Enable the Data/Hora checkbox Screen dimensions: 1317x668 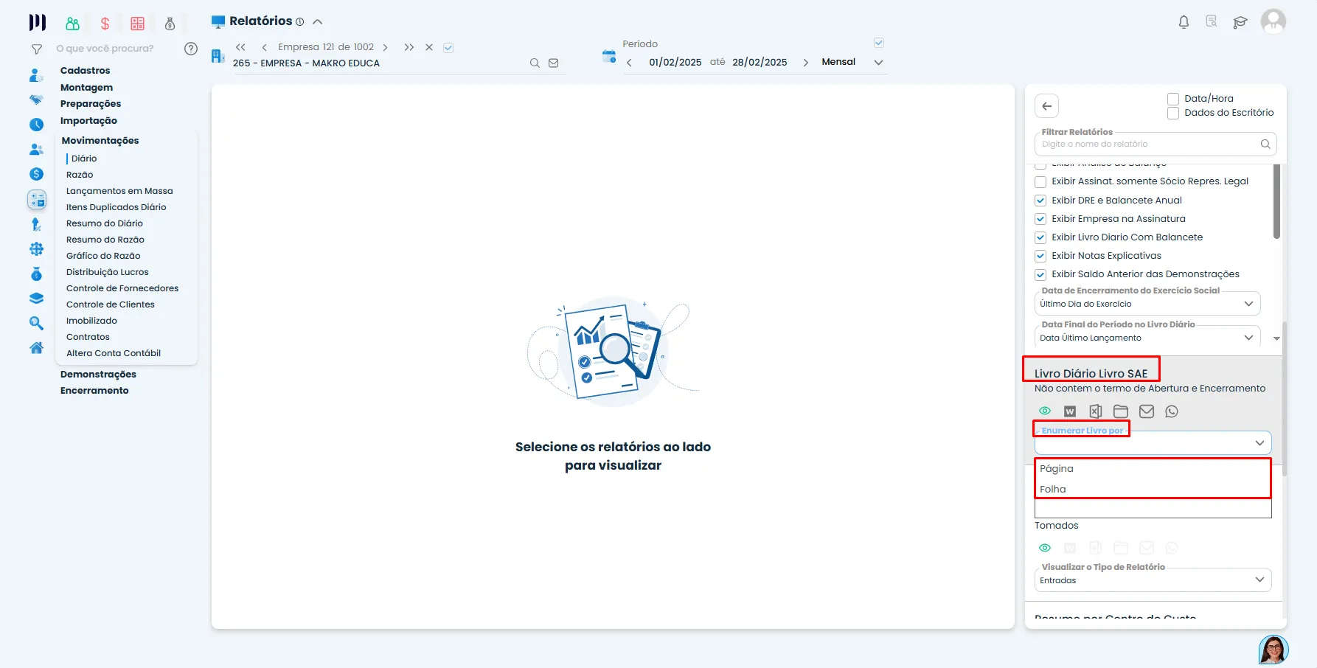tap(1173, 99)
